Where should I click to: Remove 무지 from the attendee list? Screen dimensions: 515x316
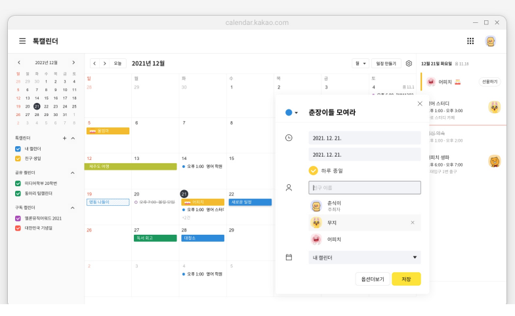pos(413,222)
